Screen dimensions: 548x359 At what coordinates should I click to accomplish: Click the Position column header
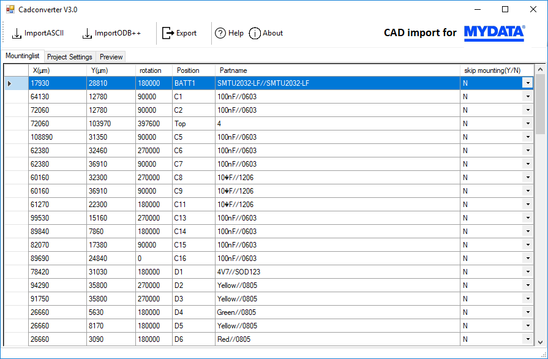(x=193, y=70)
